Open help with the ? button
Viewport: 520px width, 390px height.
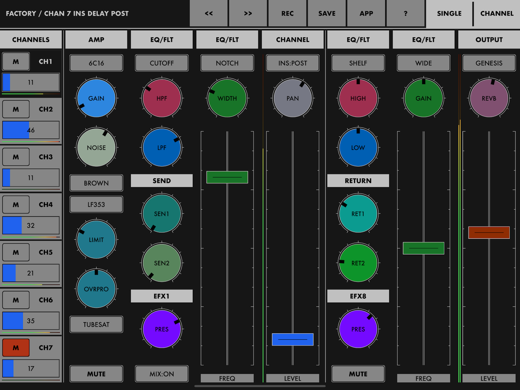coord(405,13)
